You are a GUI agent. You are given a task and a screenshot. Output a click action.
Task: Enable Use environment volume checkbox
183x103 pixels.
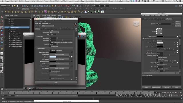pyautogui.click(x=50, y=78)
